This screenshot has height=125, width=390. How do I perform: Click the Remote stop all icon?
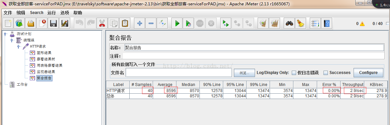[237, 23]
